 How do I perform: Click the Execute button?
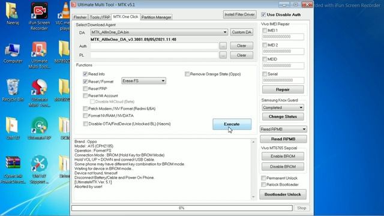[232, 124]
